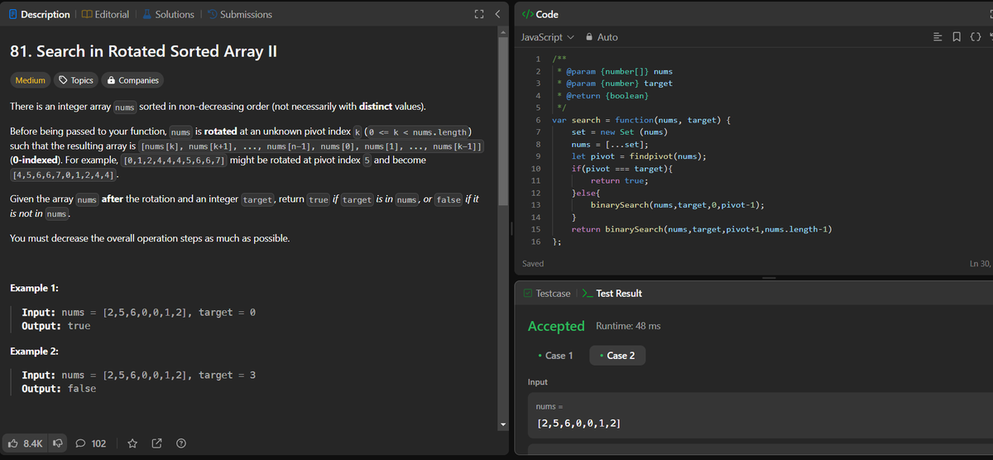The height and width of the screenshot is (460, 993).
Task: Click the Output: false text
Action: coord(59,388)
